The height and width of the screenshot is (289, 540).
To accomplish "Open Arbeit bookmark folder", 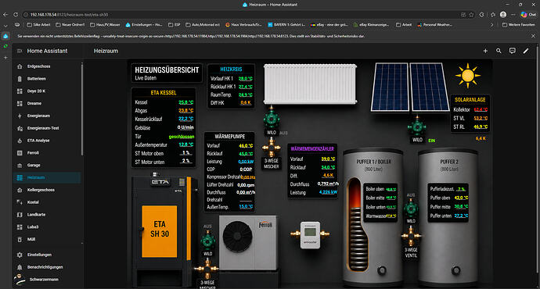I will tap(404, 25).
